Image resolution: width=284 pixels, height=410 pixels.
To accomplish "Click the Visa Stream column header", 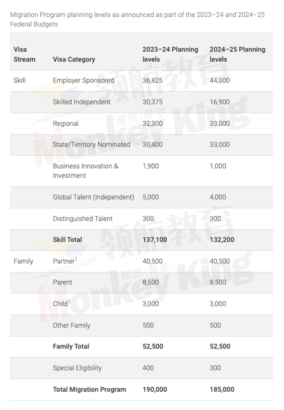I will tap(24, 54).
